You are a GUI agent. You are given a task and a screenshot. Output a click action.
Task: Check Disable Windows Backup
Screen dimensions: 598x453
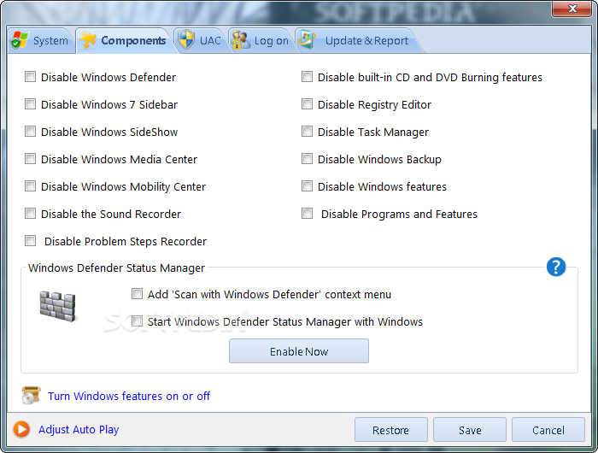(x=307, y=159)
